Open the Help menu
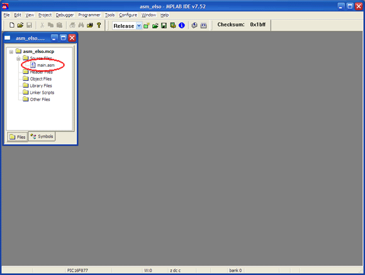This screenshot has width=365, height=275. click(x=165, y=15)
